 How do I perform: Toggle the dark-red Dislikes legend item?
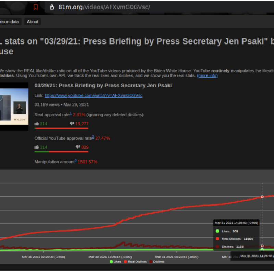(157, 262)
